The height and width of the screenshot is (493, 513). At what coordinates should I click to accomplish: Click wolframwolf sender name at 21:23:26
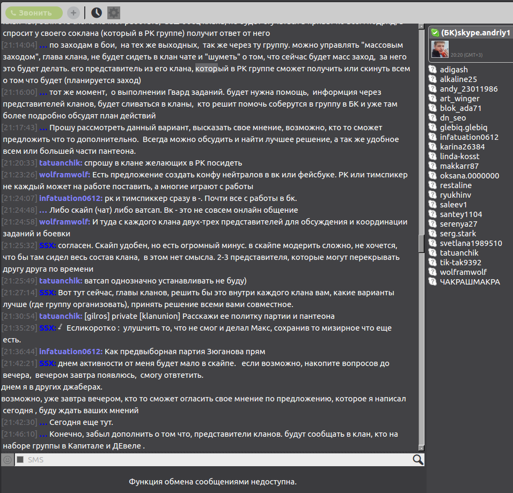64,175
